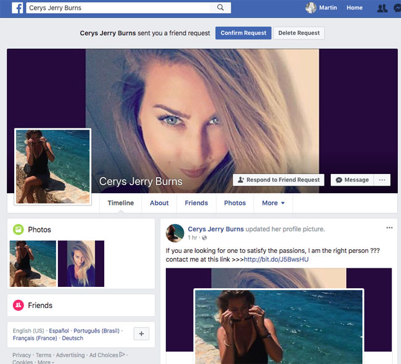Open the cover photo three-dot menu
The width and height of the screenshot is (401, 364).
click(382, 180)
